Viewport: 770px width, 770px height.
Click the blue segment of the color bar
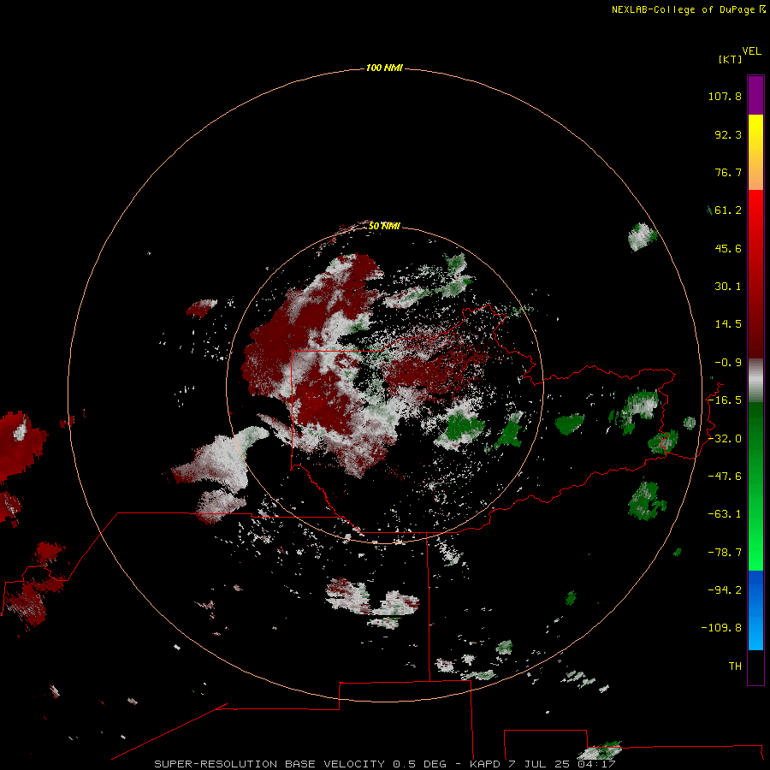755,610
